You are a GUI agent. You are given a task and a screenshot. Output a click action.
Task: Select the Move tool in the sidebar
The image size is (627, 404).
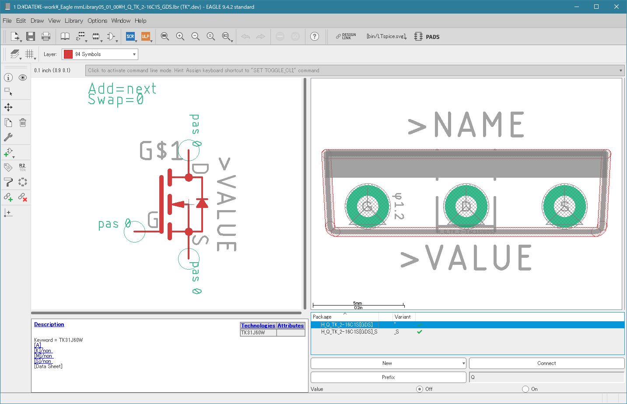tap(8, 107)
